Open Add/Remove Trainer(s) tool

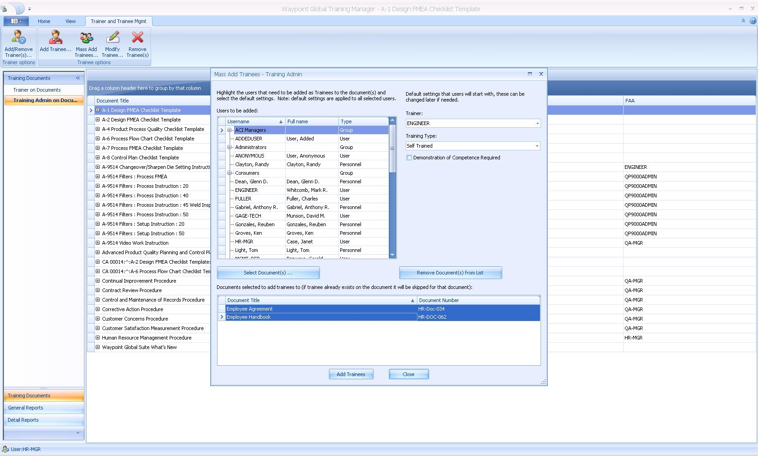tap(18, 43)
